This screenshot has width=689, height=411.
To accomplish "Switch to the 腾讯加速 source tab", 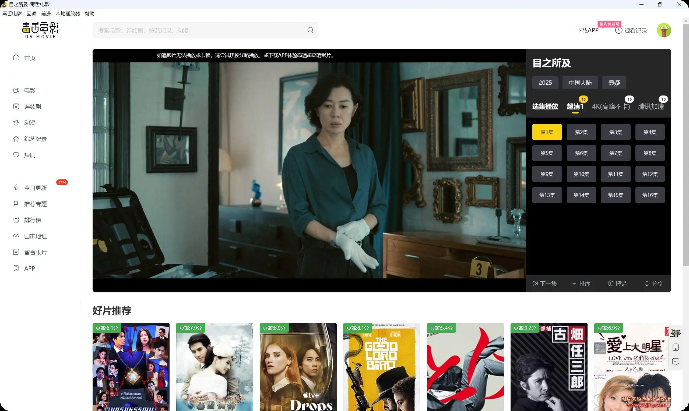I will (x=651, y=107).
